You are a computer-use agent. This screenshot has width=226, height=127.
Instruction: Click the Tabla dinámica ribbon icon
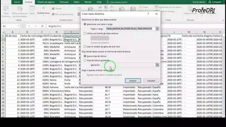point(6,12)
